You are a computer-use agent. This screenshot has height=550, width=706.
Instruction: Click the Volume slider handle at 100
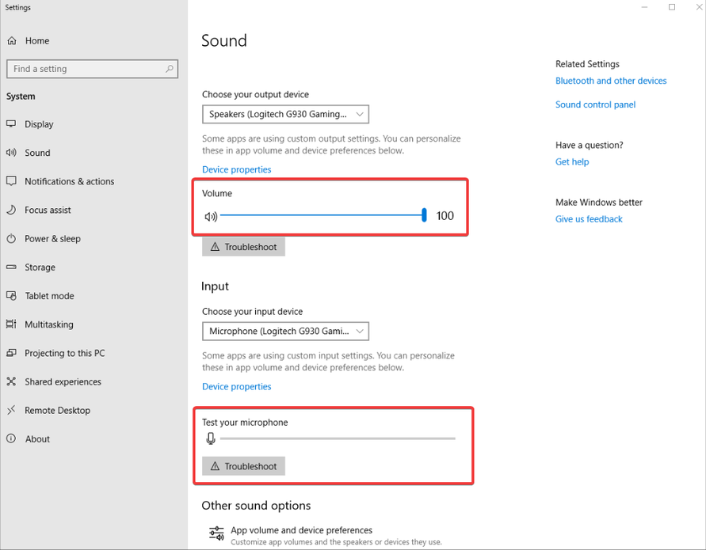pos(424,215)
